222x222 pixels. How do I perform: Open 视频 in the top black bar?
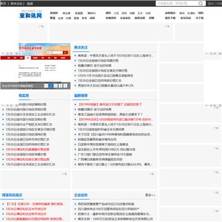[30, 4]
